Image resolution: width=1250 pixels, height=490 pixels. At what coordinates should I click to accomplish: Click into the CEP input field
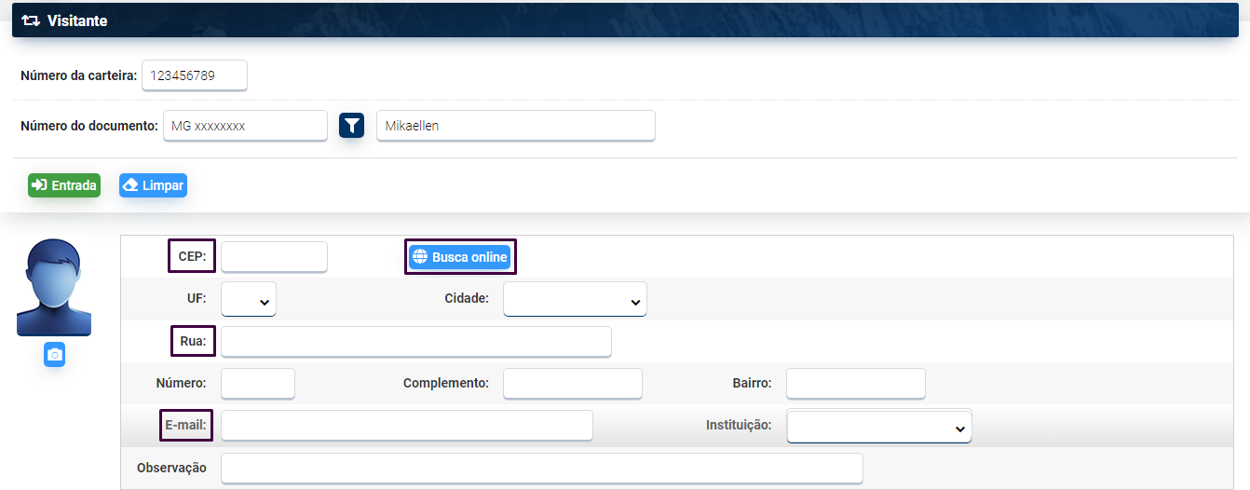tap(274, 257)
